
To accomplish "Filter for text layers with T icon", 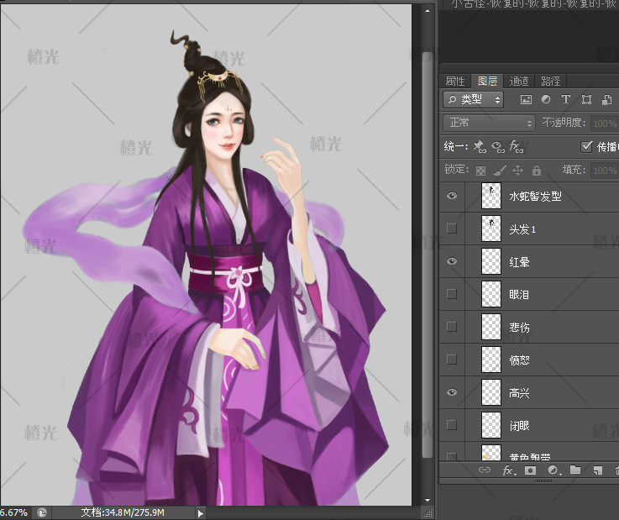I will 565,100.
